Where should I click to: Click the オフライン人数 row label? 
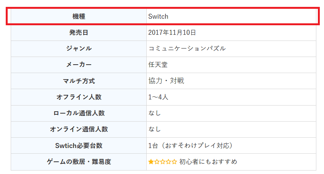79,97
